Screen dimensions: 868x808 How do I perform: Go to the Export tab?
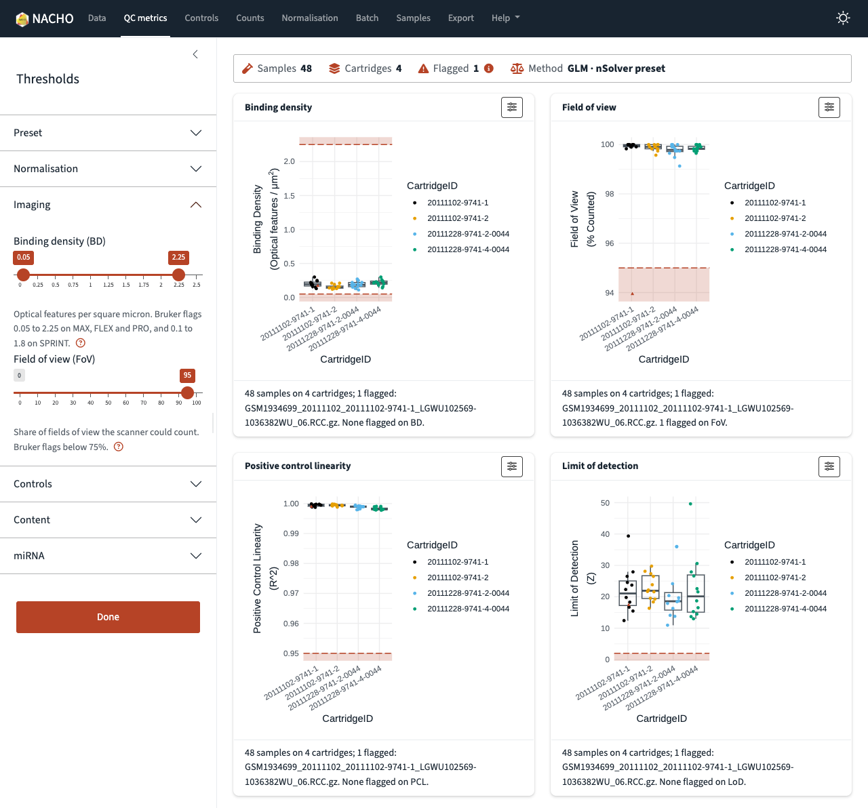[x=461, y=18]
